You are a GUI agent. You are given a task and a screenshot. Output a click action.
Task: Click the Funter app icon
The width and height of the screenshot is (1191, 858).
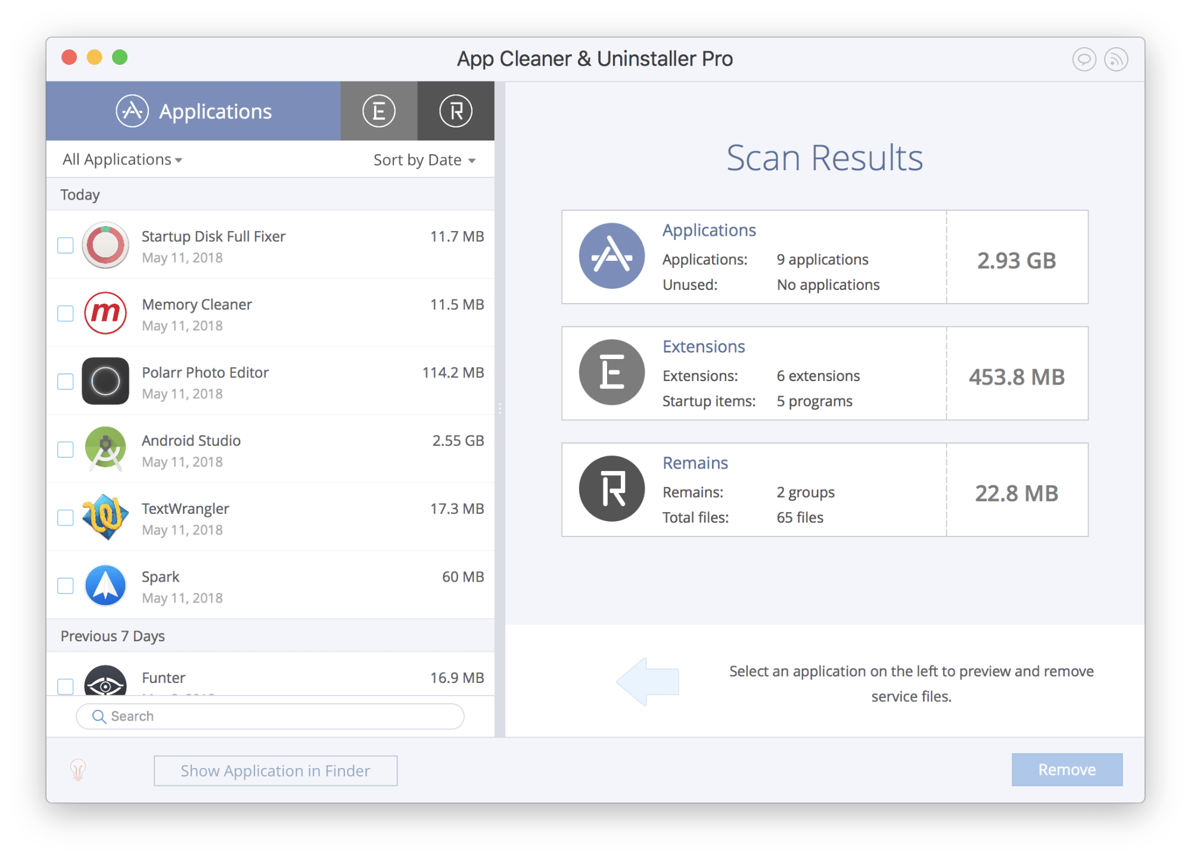(x=104, y=679)
